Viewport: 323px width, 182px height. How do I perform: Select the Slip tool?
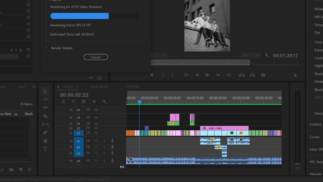coord(45,124)
